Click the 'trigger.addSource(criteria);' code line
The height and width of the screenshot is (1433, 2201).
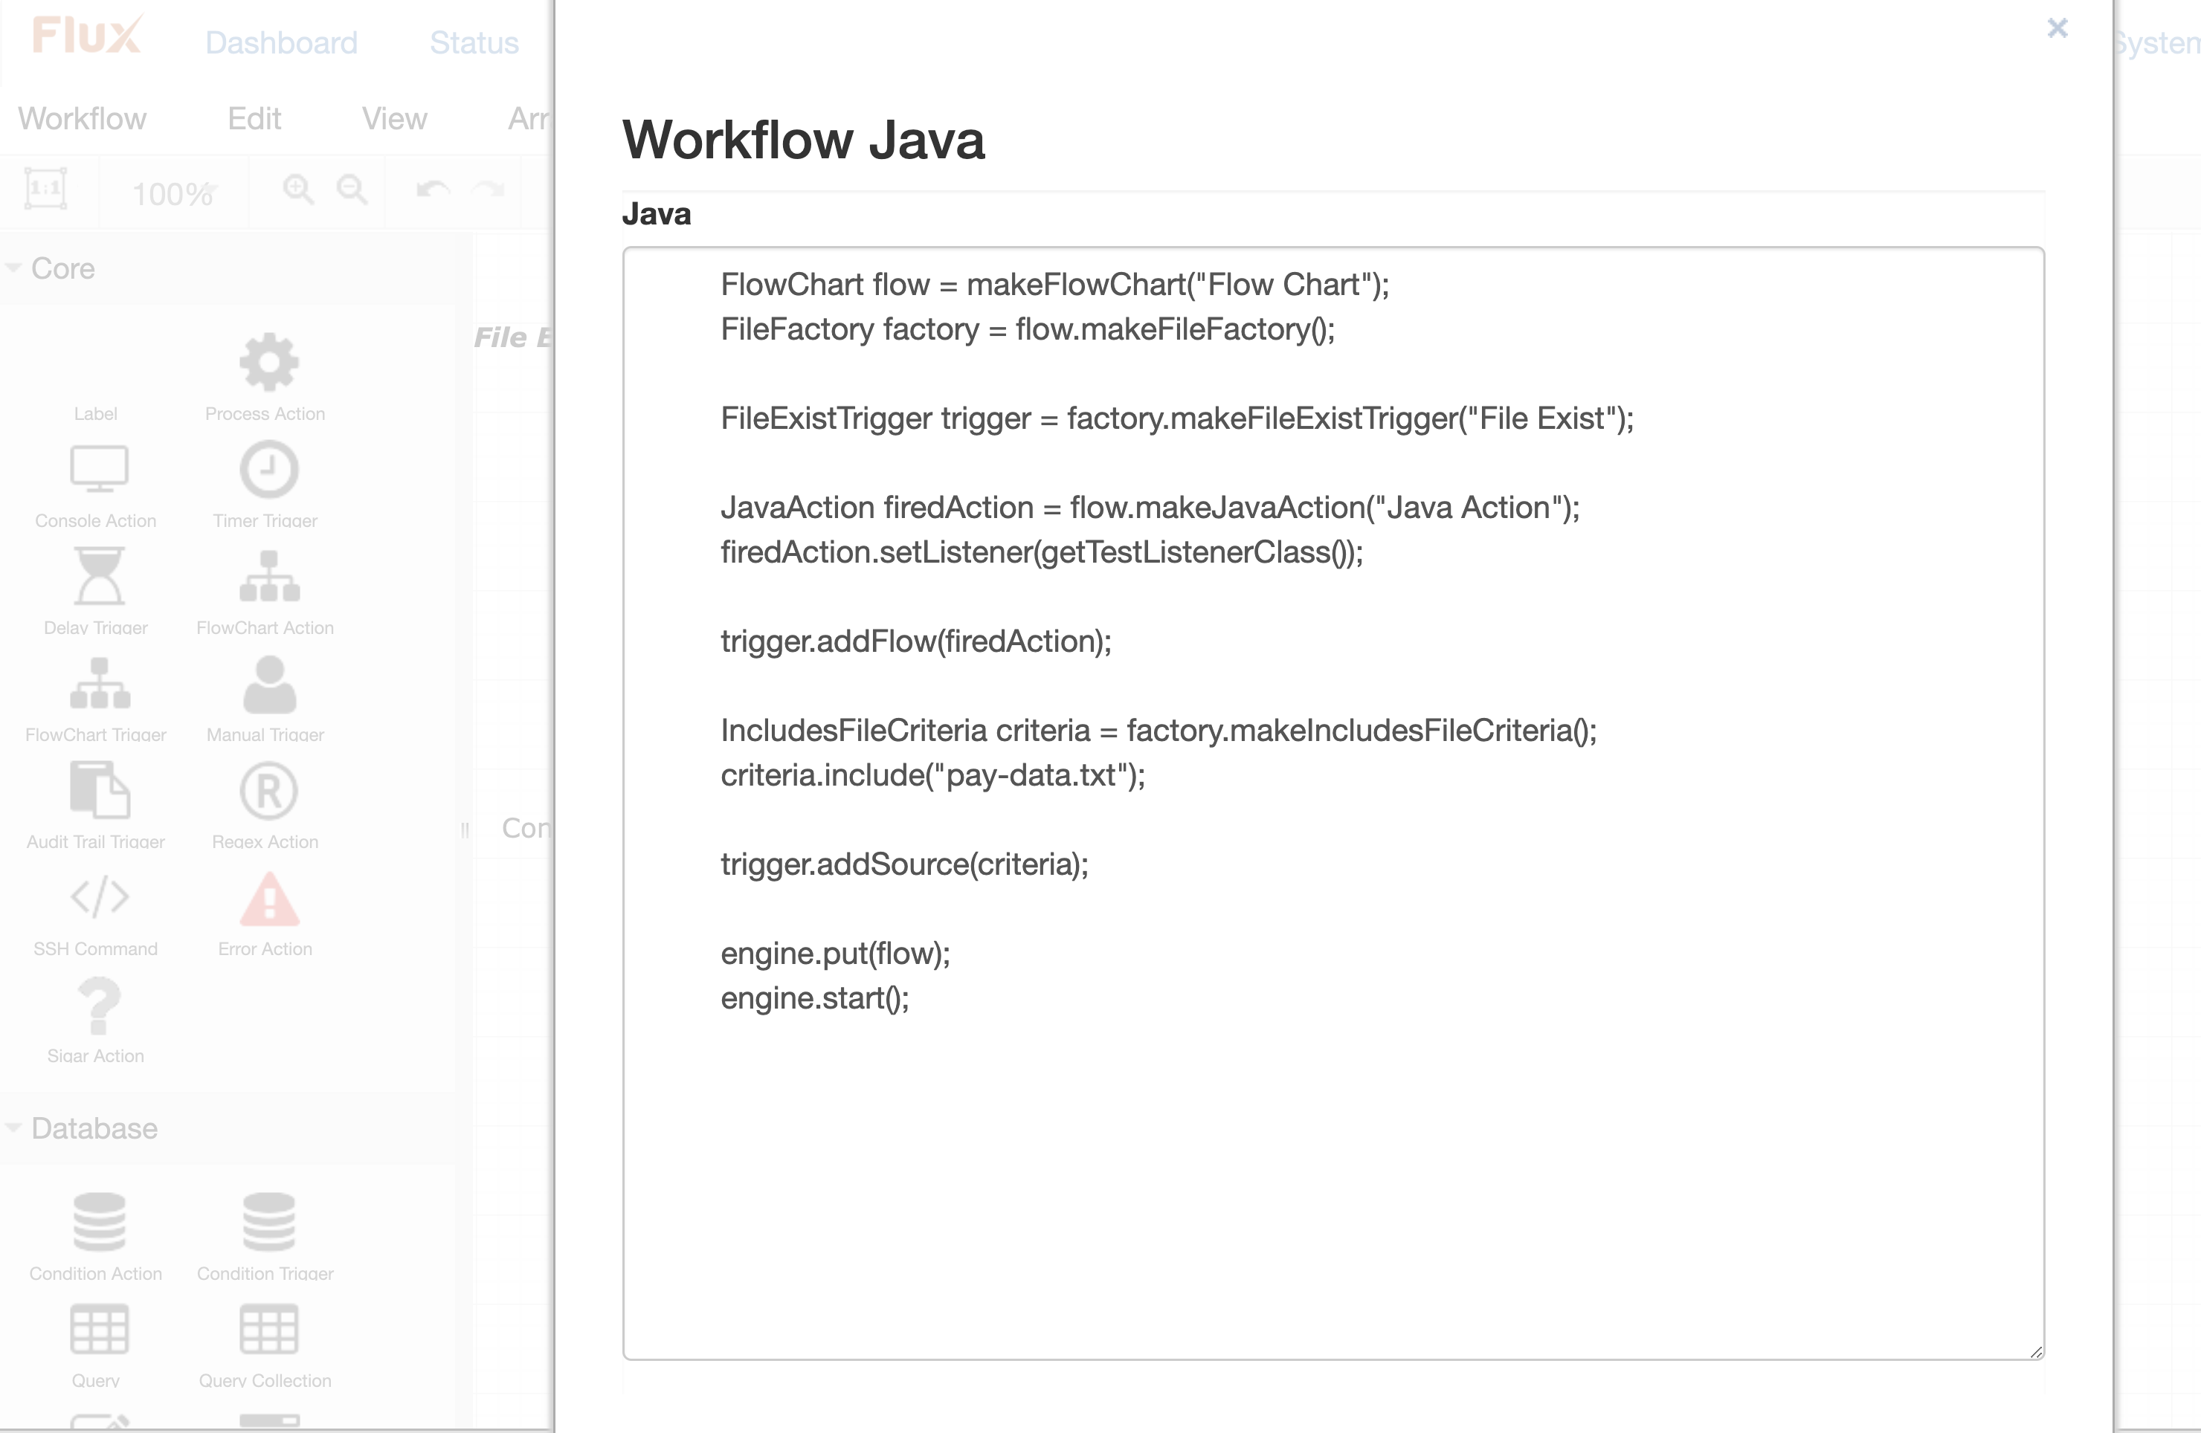coord(904,864)
